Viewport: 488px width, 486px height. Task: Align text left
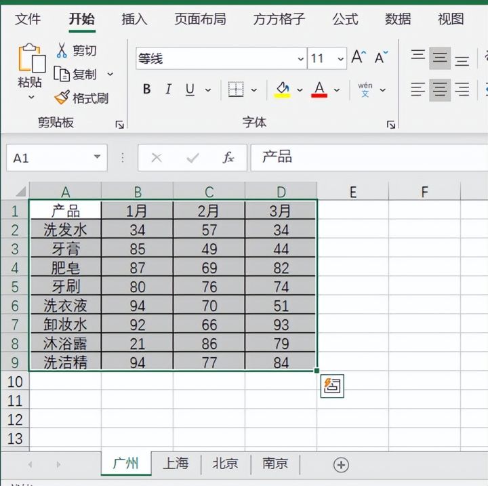click(418, 89)
